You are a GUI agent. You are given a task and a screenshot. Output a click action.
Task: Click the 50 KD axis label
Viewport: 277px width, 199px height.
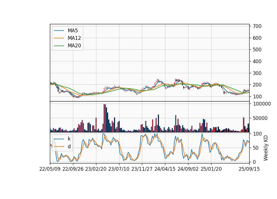[x=256, y=148]
